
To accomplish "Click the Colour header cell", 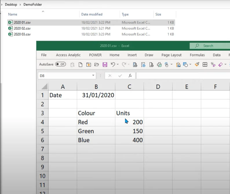I will tap(96, 113).
